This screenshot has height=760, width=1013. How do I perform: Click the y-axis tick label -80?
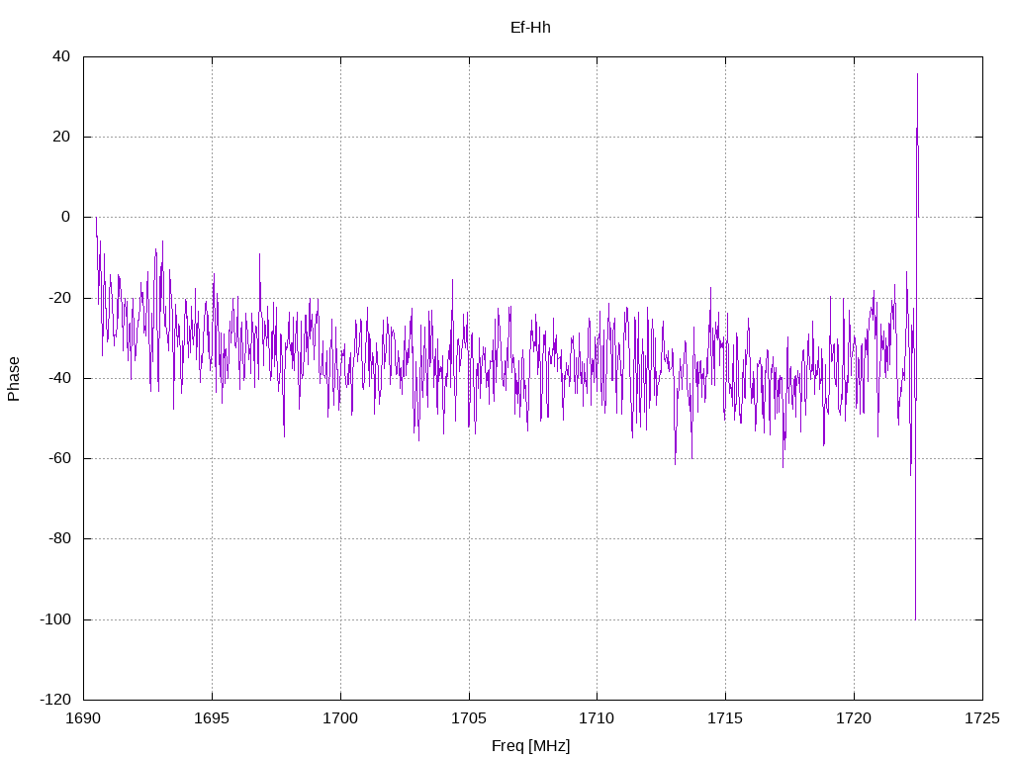point(59,538)
